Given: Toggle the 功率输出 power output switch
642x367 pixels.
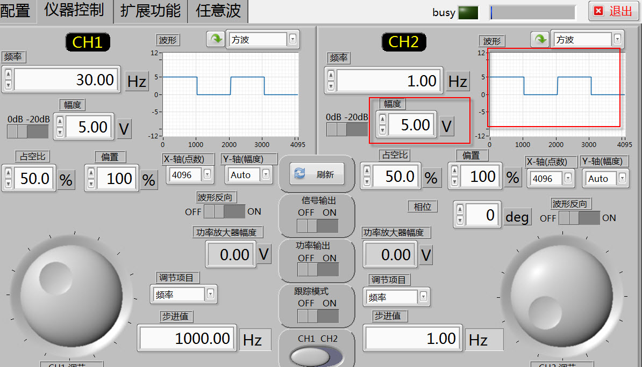Looking at the screenshot, I should point(317,269).
